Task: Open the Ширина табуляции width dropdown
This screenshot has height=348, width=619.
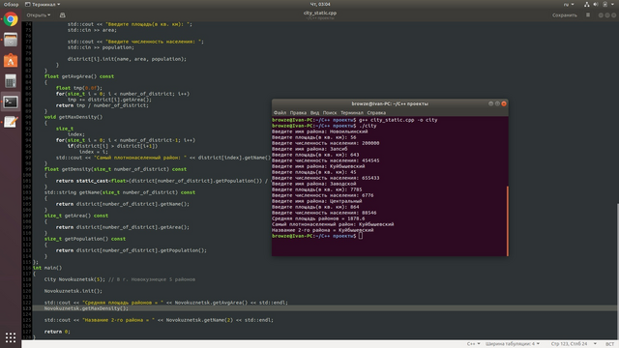Action: click(512, 344)
